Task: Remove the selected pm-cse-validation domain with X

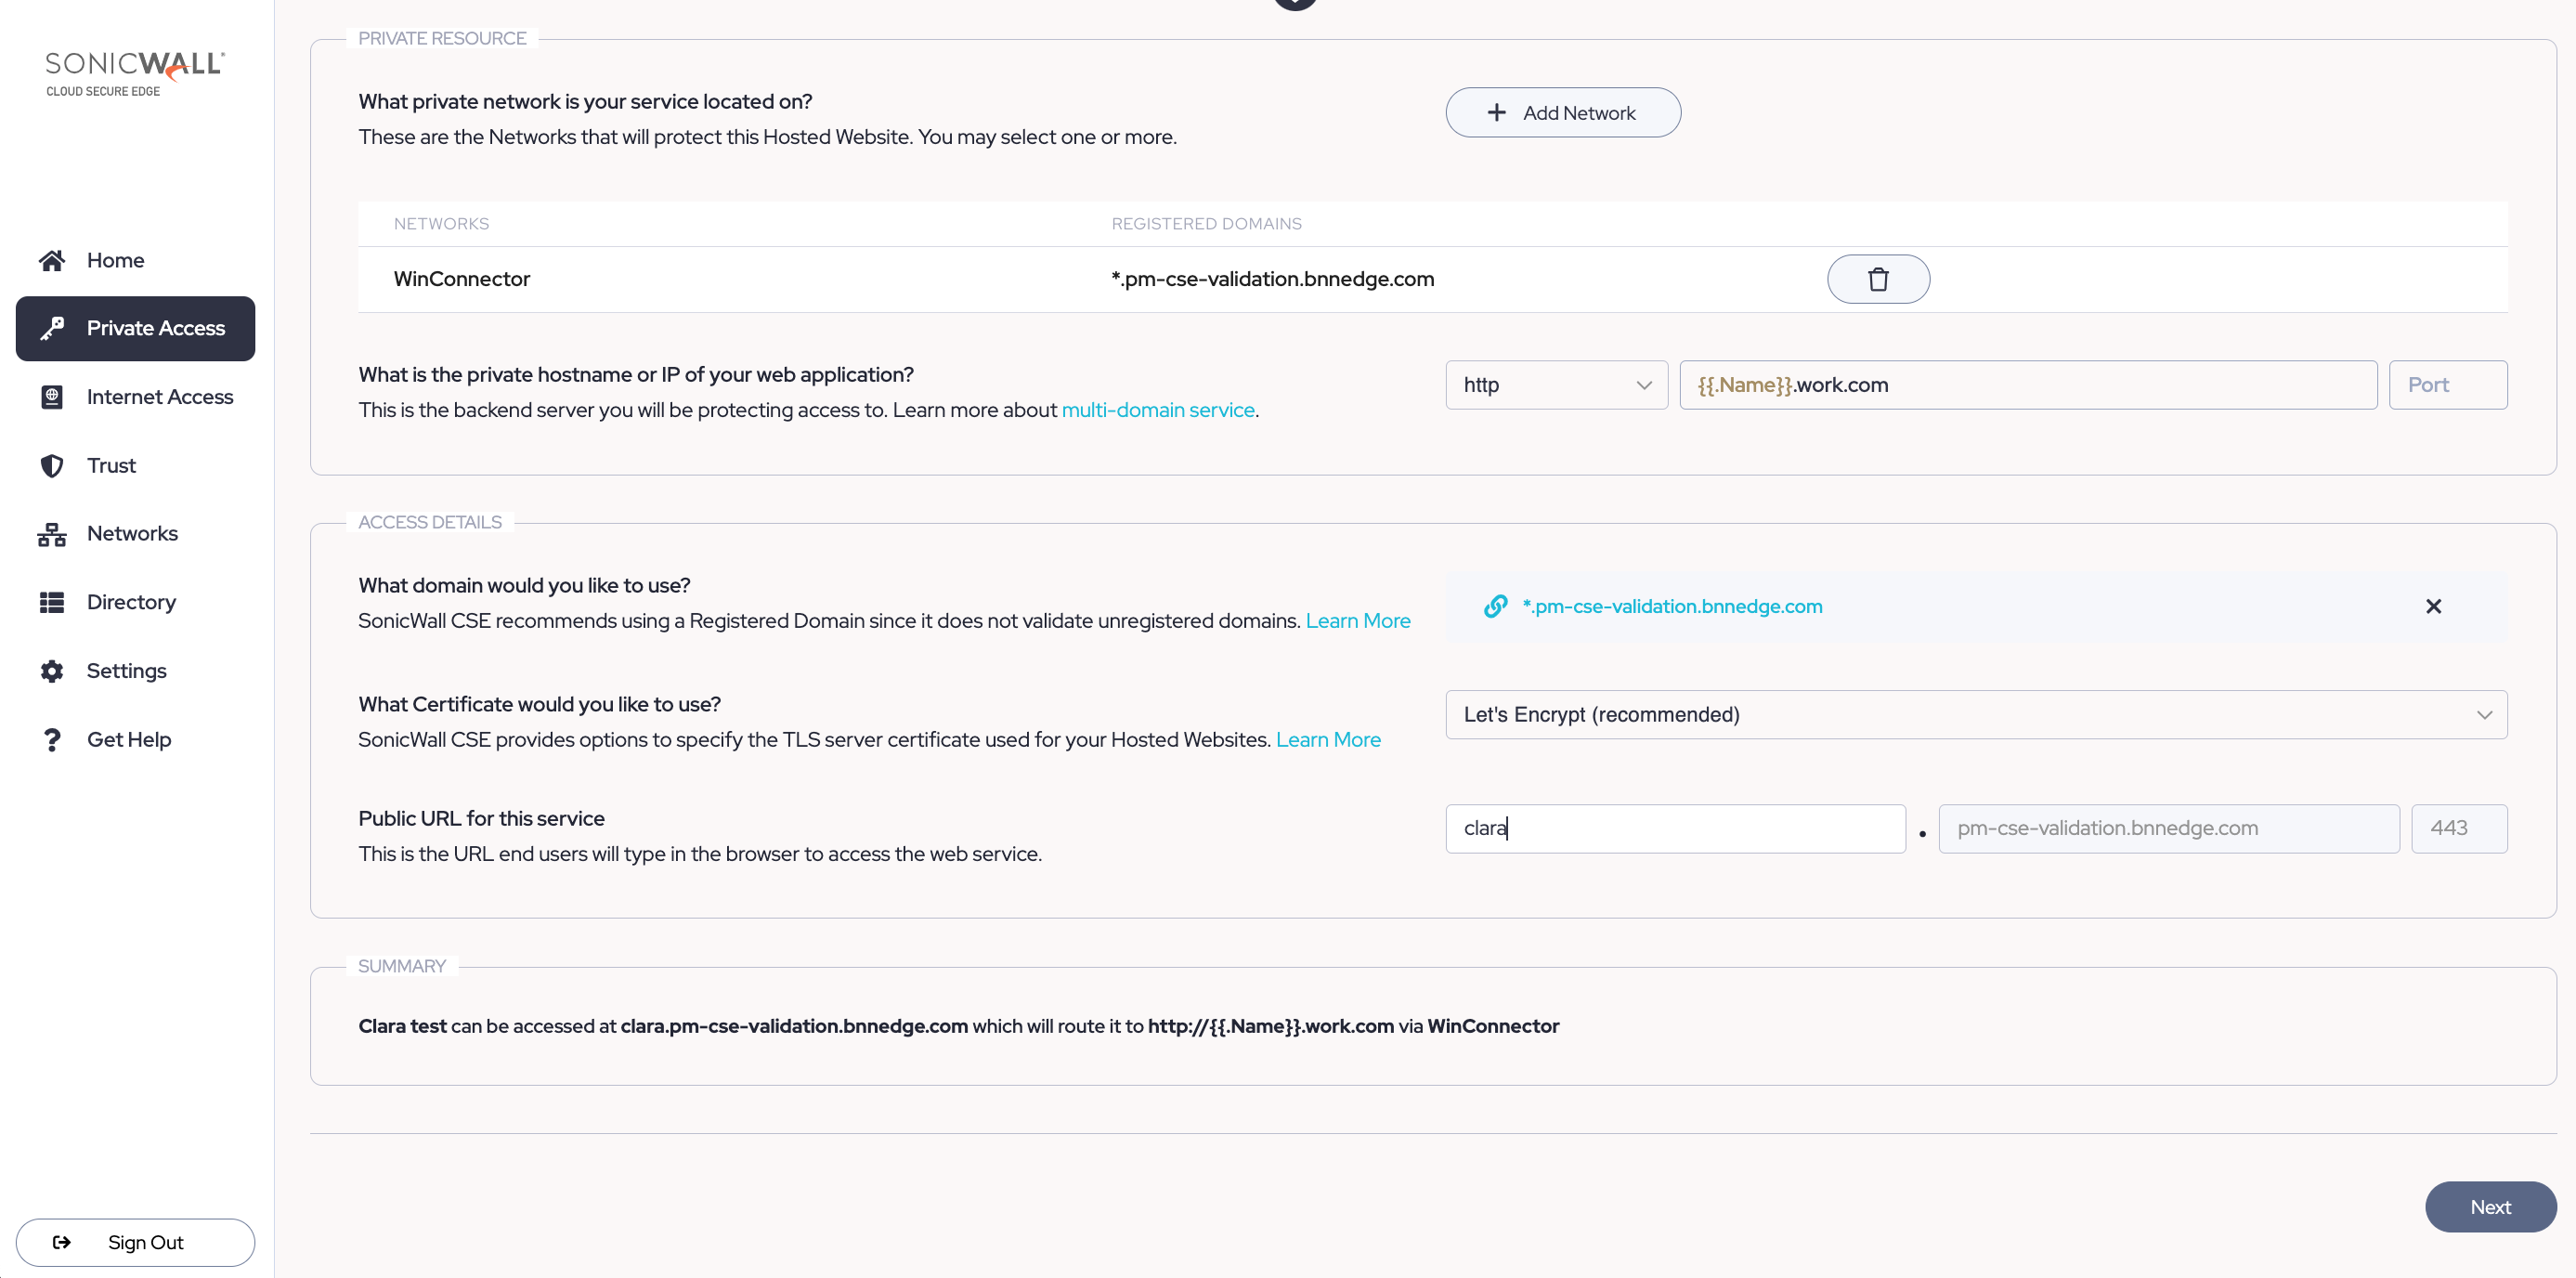Action: tap(2433, 606)
